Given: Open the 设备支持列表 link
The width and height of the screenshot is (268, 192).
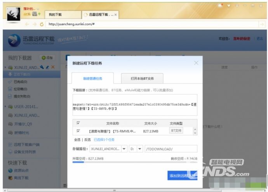Looking at the screenshot, I should [25, 152].
